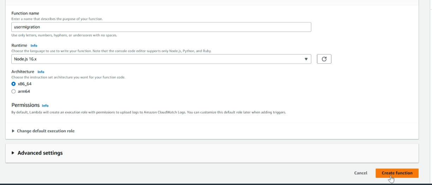Open the Info link next to Permissions
Screen dimensions: 432x185
[x=45, y=106]
